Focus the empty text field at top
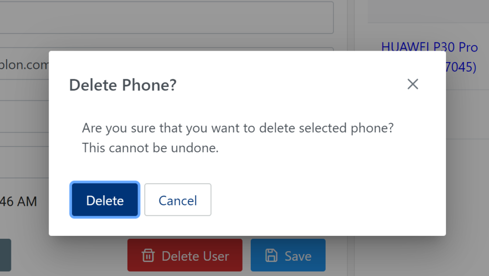Image resolution: width=489 pixels, height=276 pixels. click(x=167, y=17)
